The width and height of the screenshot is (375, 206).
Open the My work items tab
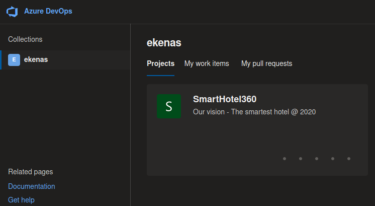(207, 63)
